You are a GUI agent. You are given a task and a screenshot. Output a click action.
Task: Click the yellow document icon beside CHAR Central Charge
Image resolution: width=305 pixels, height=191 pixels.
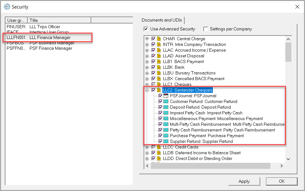click(x=159, y=39)
